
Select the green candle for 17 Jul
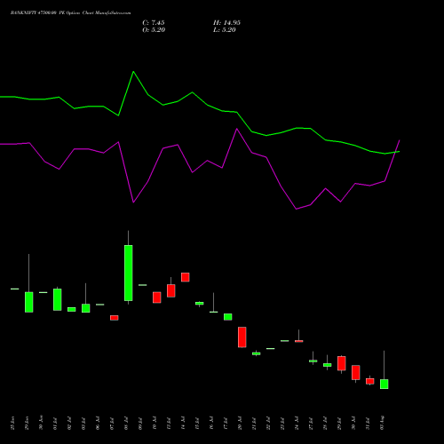click(228, 317)
